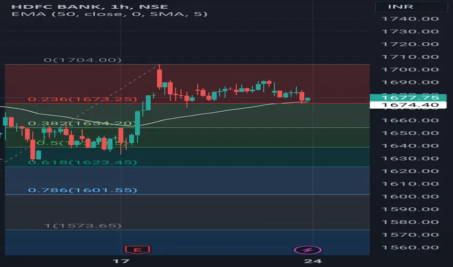Click the 1560.00 price axis label

click(410, 248)
